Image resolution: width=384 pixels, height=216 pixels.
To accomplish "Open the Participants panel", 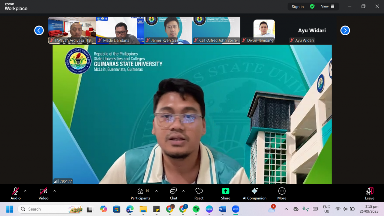I will pos(140,193).
